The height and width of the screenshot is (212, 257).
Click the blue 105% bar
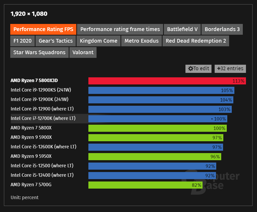tap(161, 90)
